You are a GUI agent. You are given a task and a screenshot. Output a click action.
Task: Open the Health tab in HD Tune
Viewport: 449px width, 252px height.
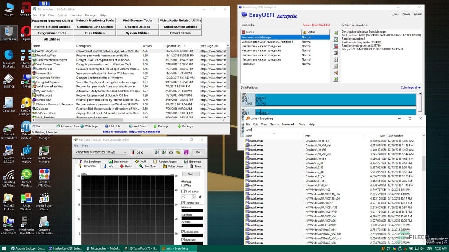pos(126,166)
